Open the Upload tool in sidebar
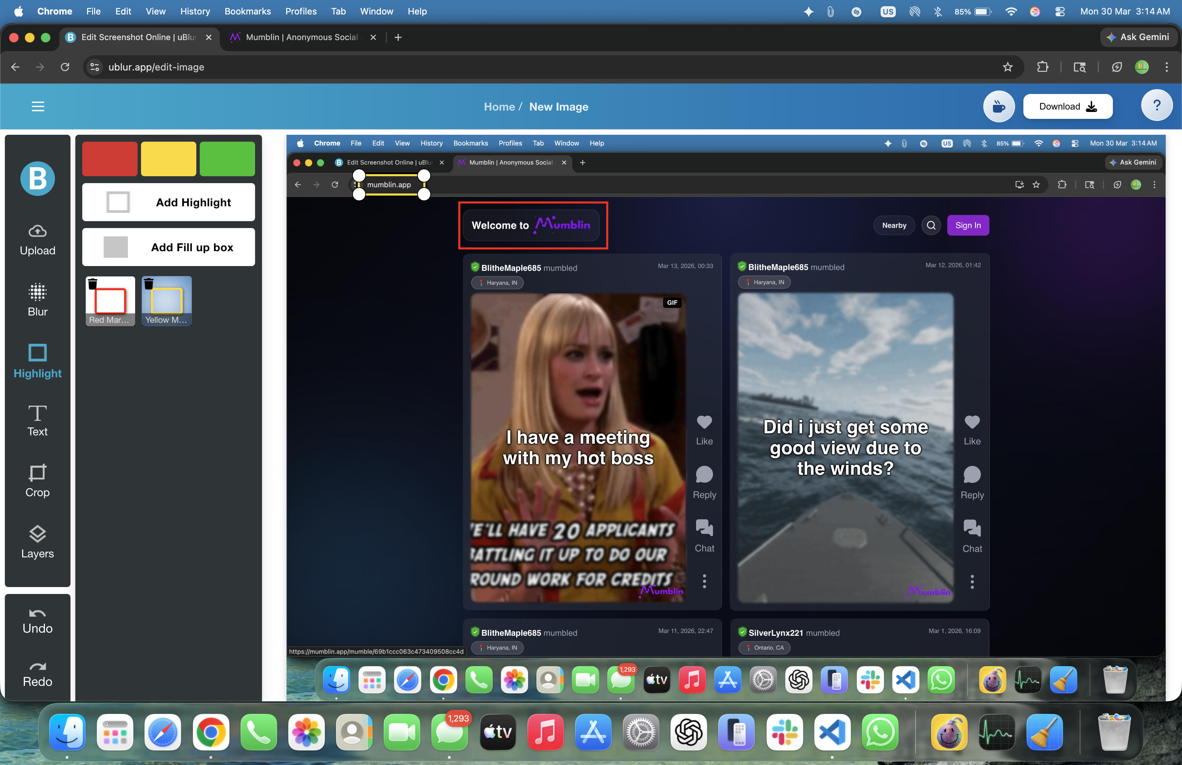The image size is (1182, 765). 37,240
